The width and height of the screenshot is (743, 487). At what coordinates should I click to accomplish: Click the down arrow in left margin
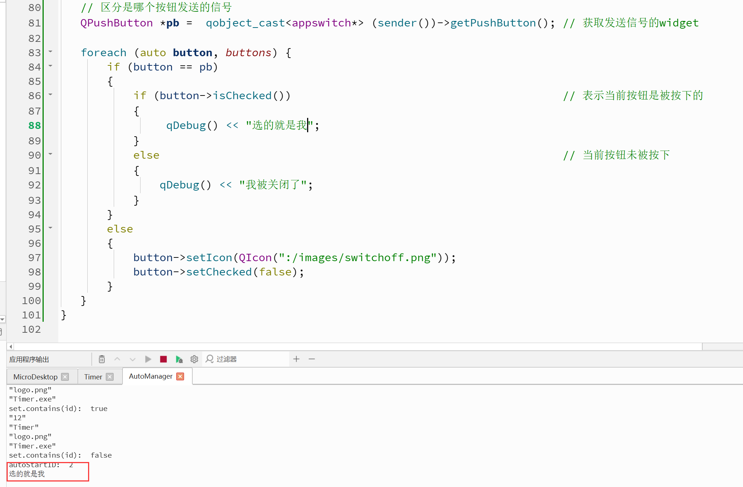(x=3, y=320)
